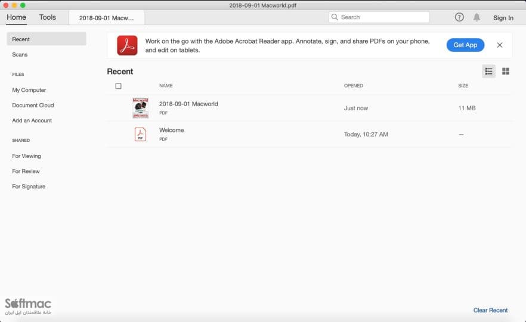The width and height of the screenshot is (526, 322).
Task: Click the Help question mark icon
Action: [459, 17]
